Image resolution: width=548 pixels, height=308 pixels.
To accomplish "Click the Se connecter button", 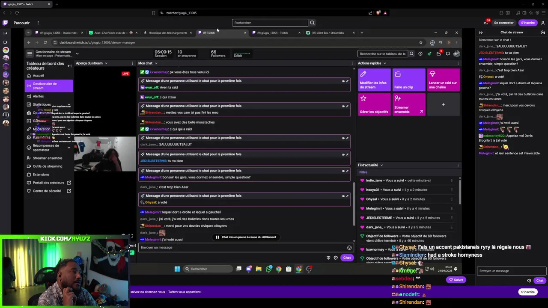I will click(x=503, y=23).
